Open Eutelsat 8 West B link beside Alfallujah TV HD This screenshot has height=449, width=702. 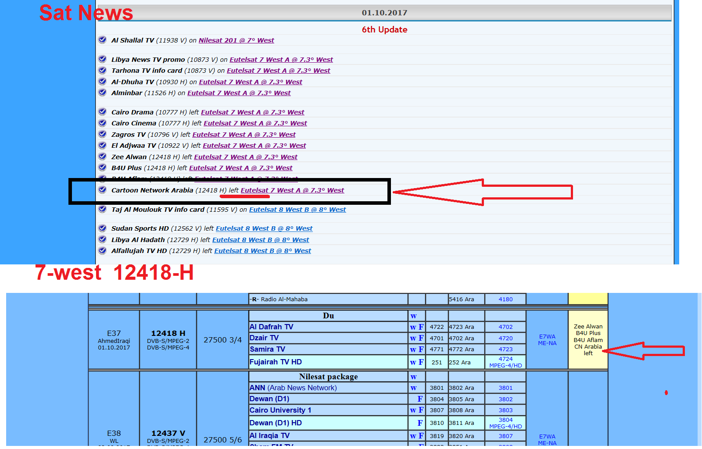pyautogui.click(x=262, y=250)
